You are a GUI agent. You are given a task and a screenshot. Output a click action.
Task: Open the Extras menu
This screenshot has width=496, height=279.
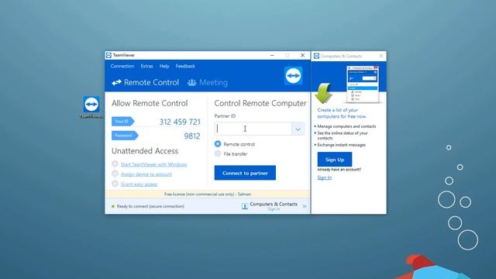tap(146, 66)
